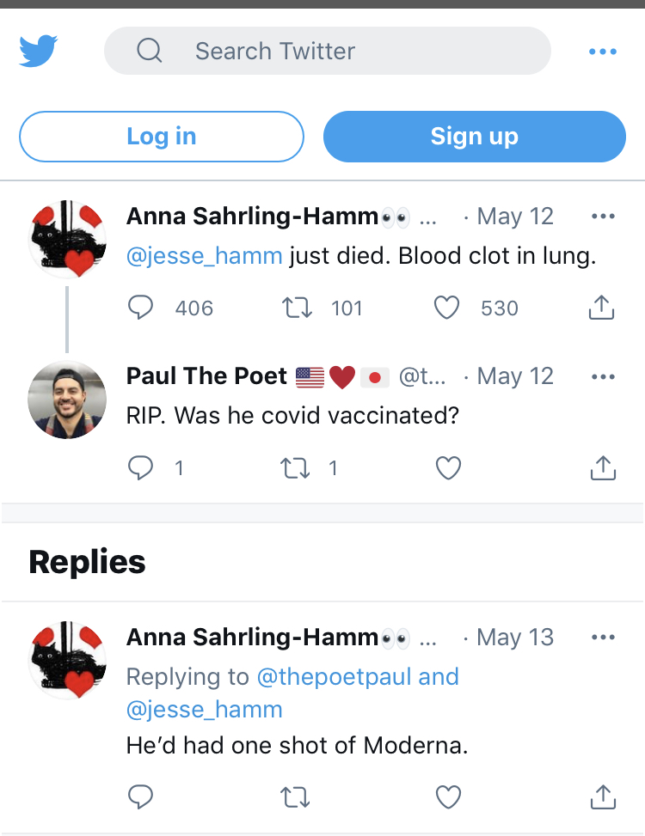This screenshot has width=645, height=836.
Task: Retweet the tweet with 101 retweets
Action: 296,308
